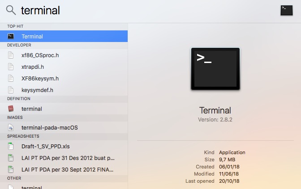
Task: Click the magnifying glass search icon
Action: point(11,10)
